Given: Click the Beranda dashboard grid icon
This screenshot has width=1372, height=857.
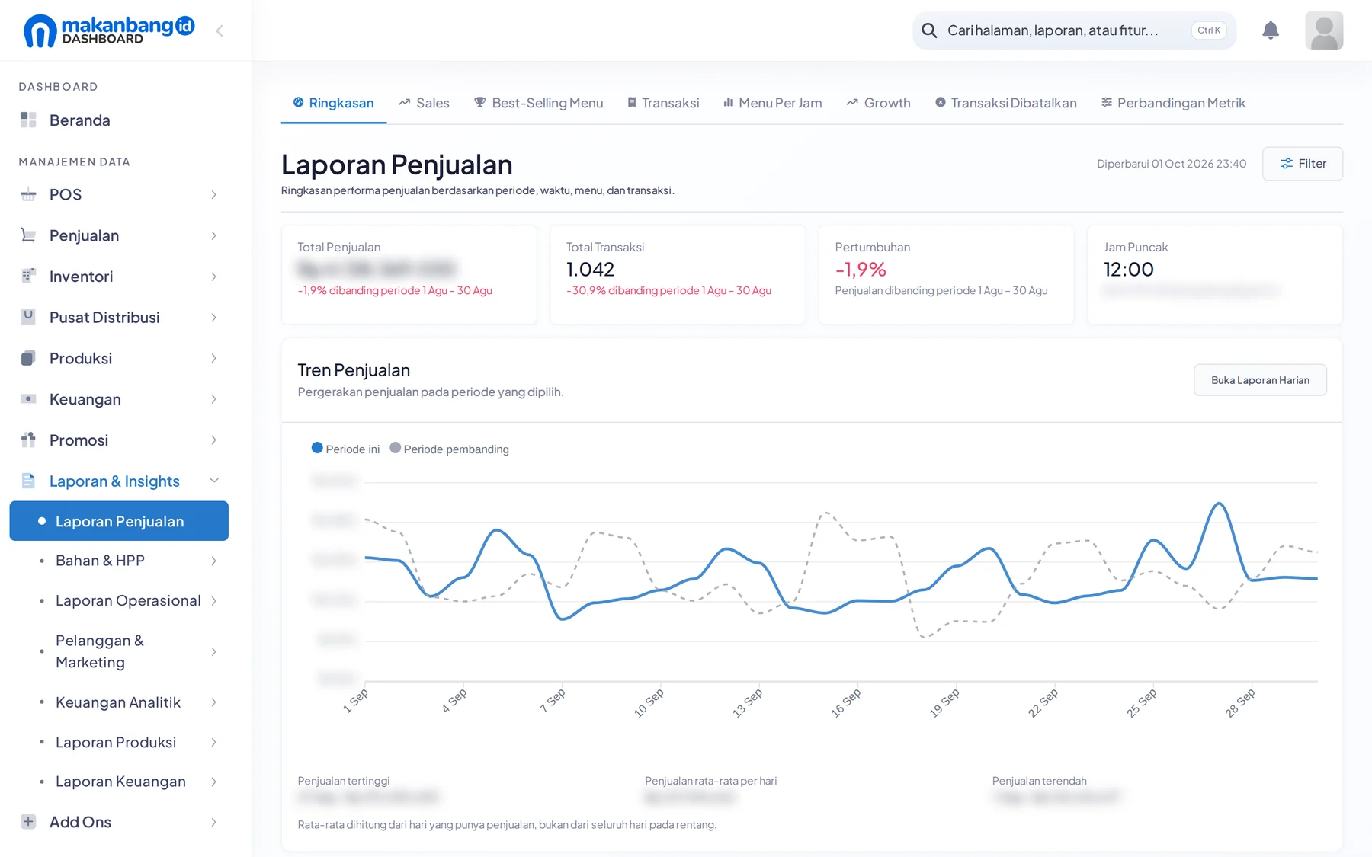Looking at the screenshot, I should pyautogui.click(x=28, y=120).
